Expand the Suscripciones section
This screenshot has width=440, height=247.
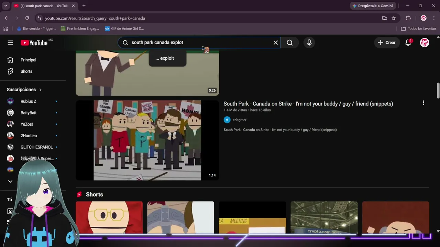click(x=24, y=90)
